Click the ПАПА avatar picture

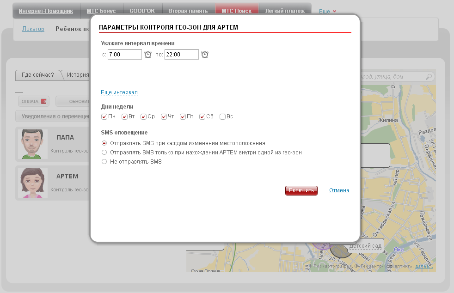[32, 144]
